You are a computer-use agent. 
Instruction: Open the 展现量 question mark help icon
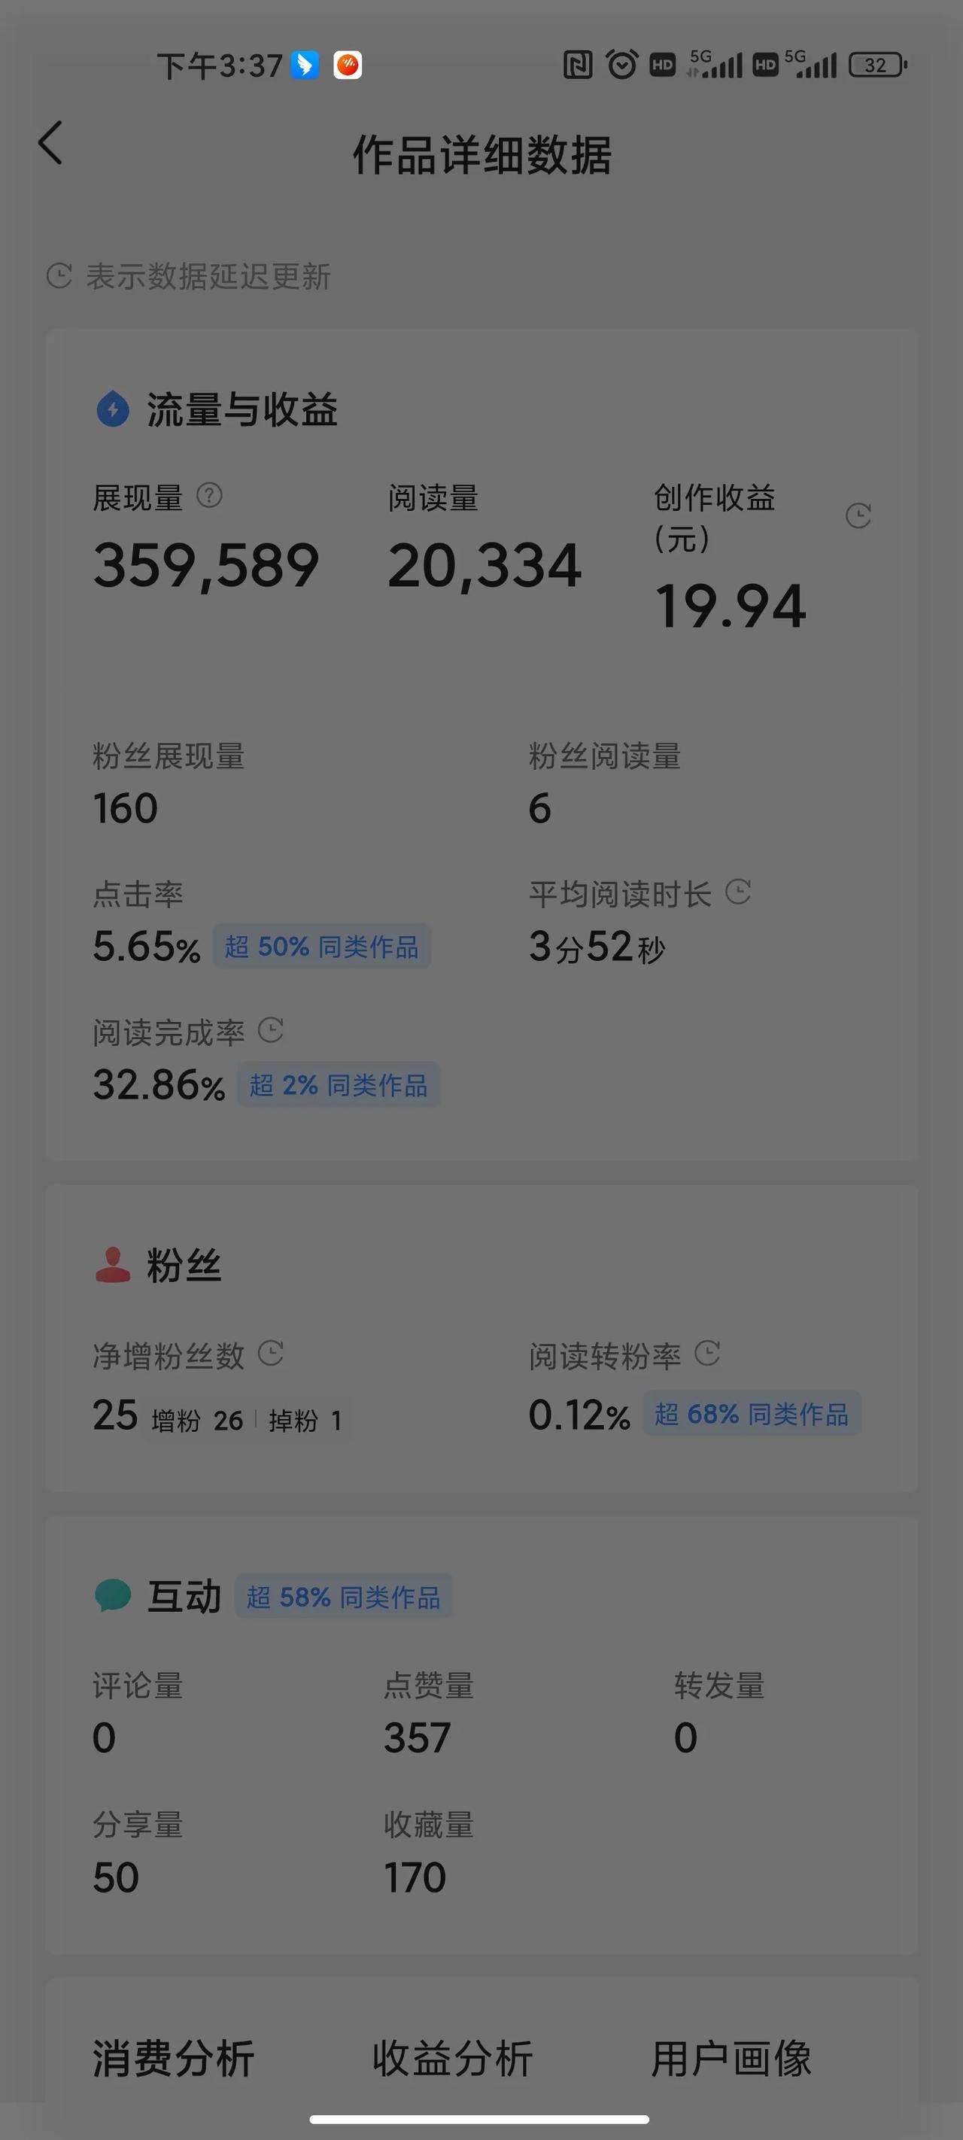click(x=209, y=496)
